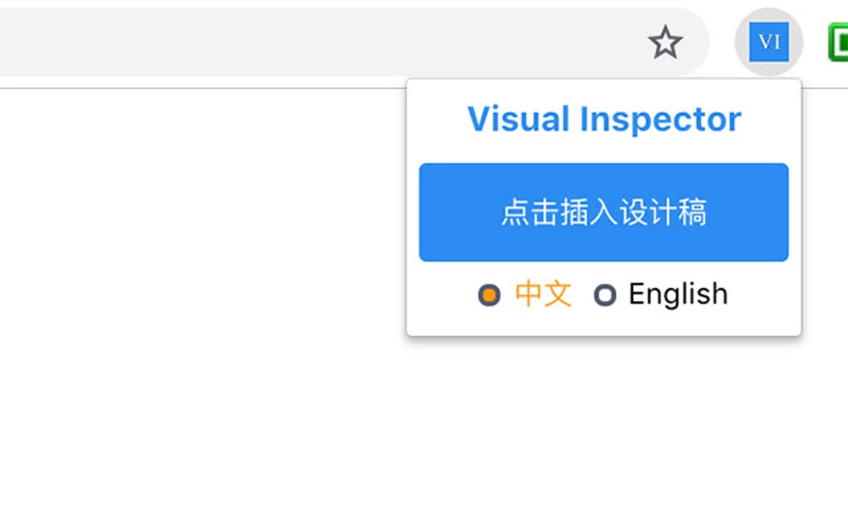Click the white popup card below the toolbar
Screen dimensions: 848x531
point(603,208)
